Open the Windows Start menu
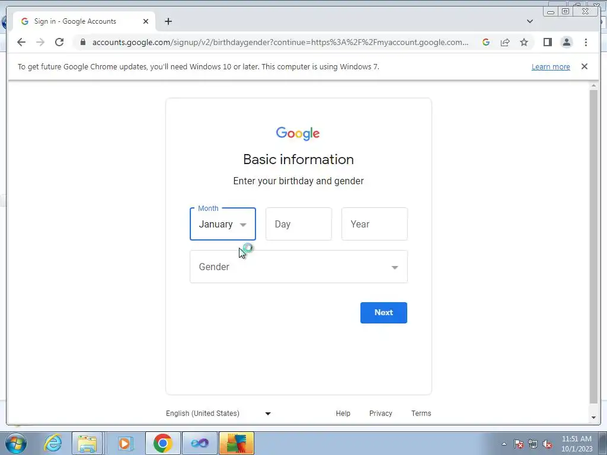 click(15, 443)
